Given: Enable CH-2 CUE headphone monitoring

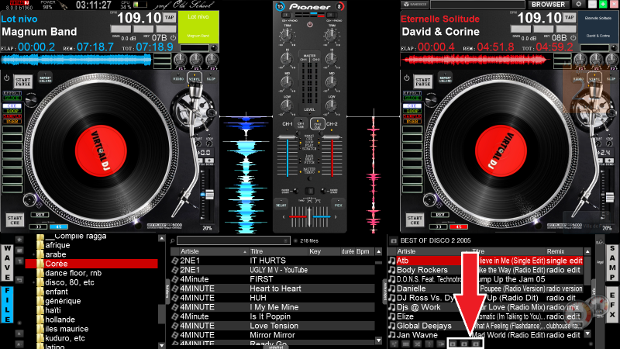Looking at the screenshot, I should tap(318, 124).
